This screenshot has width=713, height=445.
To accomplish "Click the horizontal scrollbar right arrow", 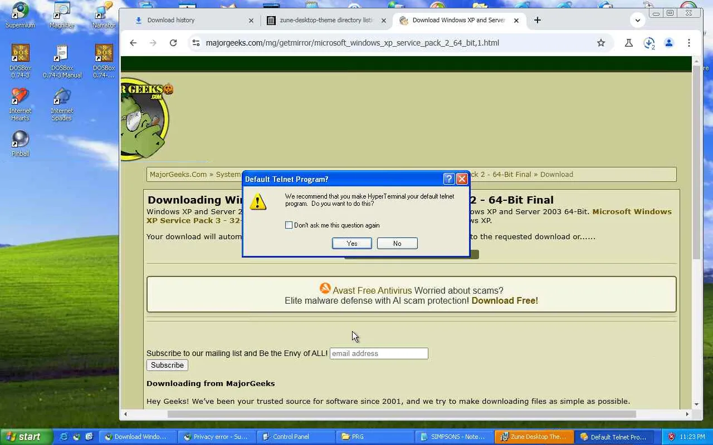I will (x=687, y=414).
